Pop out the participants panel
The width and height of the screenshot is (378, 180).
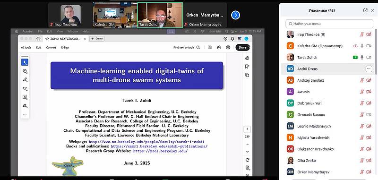pyautogui.click(x=365, y=10)
